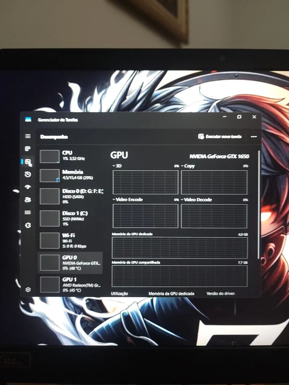Image resolution: width=289 pixels, height=385 pixels.
Task: Open the Copy engine dropdown
Action: [188, 166]
